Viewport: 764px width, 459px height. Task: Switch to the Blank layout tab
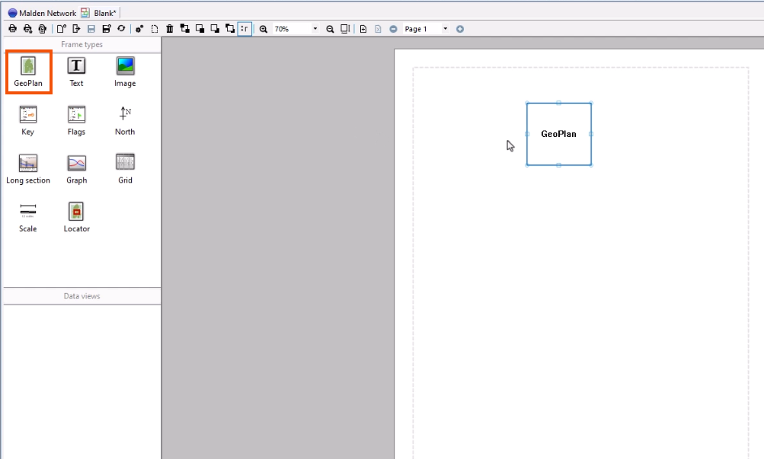tap(97, 12)
